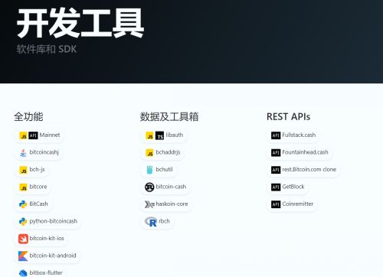Click the Dart icon beside bitbox-flutter
The height and width of the screenshot is (277, 383).
point(23,273)
